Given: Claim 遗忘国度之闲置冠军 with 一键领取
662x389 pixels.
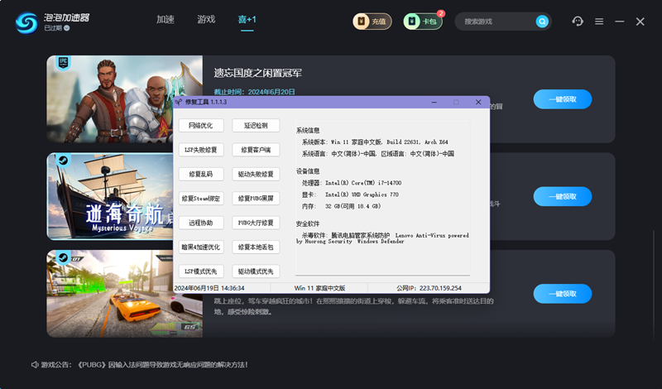Looking at the screenshot, I should coord(562,99).
